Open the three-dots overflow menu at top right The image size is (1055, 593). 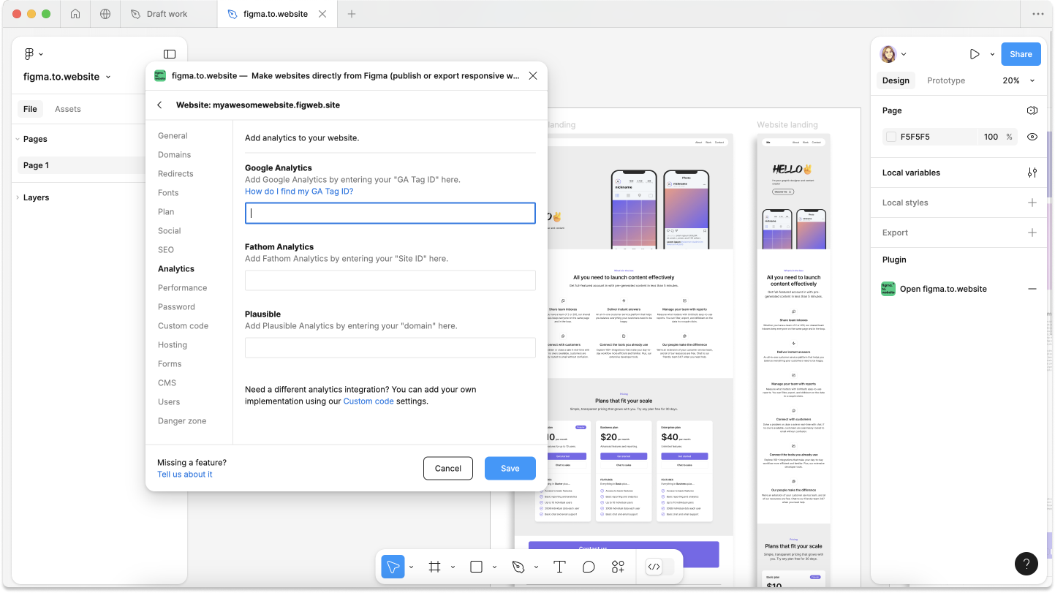tap(1037, 14)
